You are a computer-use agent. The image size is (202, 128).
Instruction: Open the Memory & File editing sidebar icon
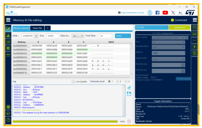tap(8, 29)
